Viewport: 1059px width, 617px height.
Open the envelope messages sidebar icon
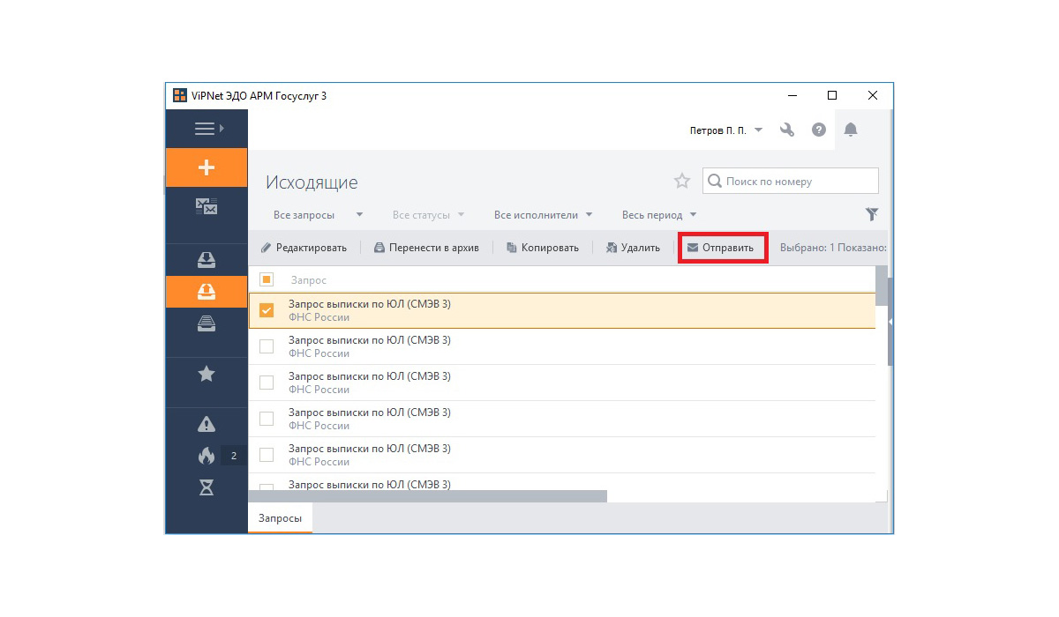click(x=207, y=207)
